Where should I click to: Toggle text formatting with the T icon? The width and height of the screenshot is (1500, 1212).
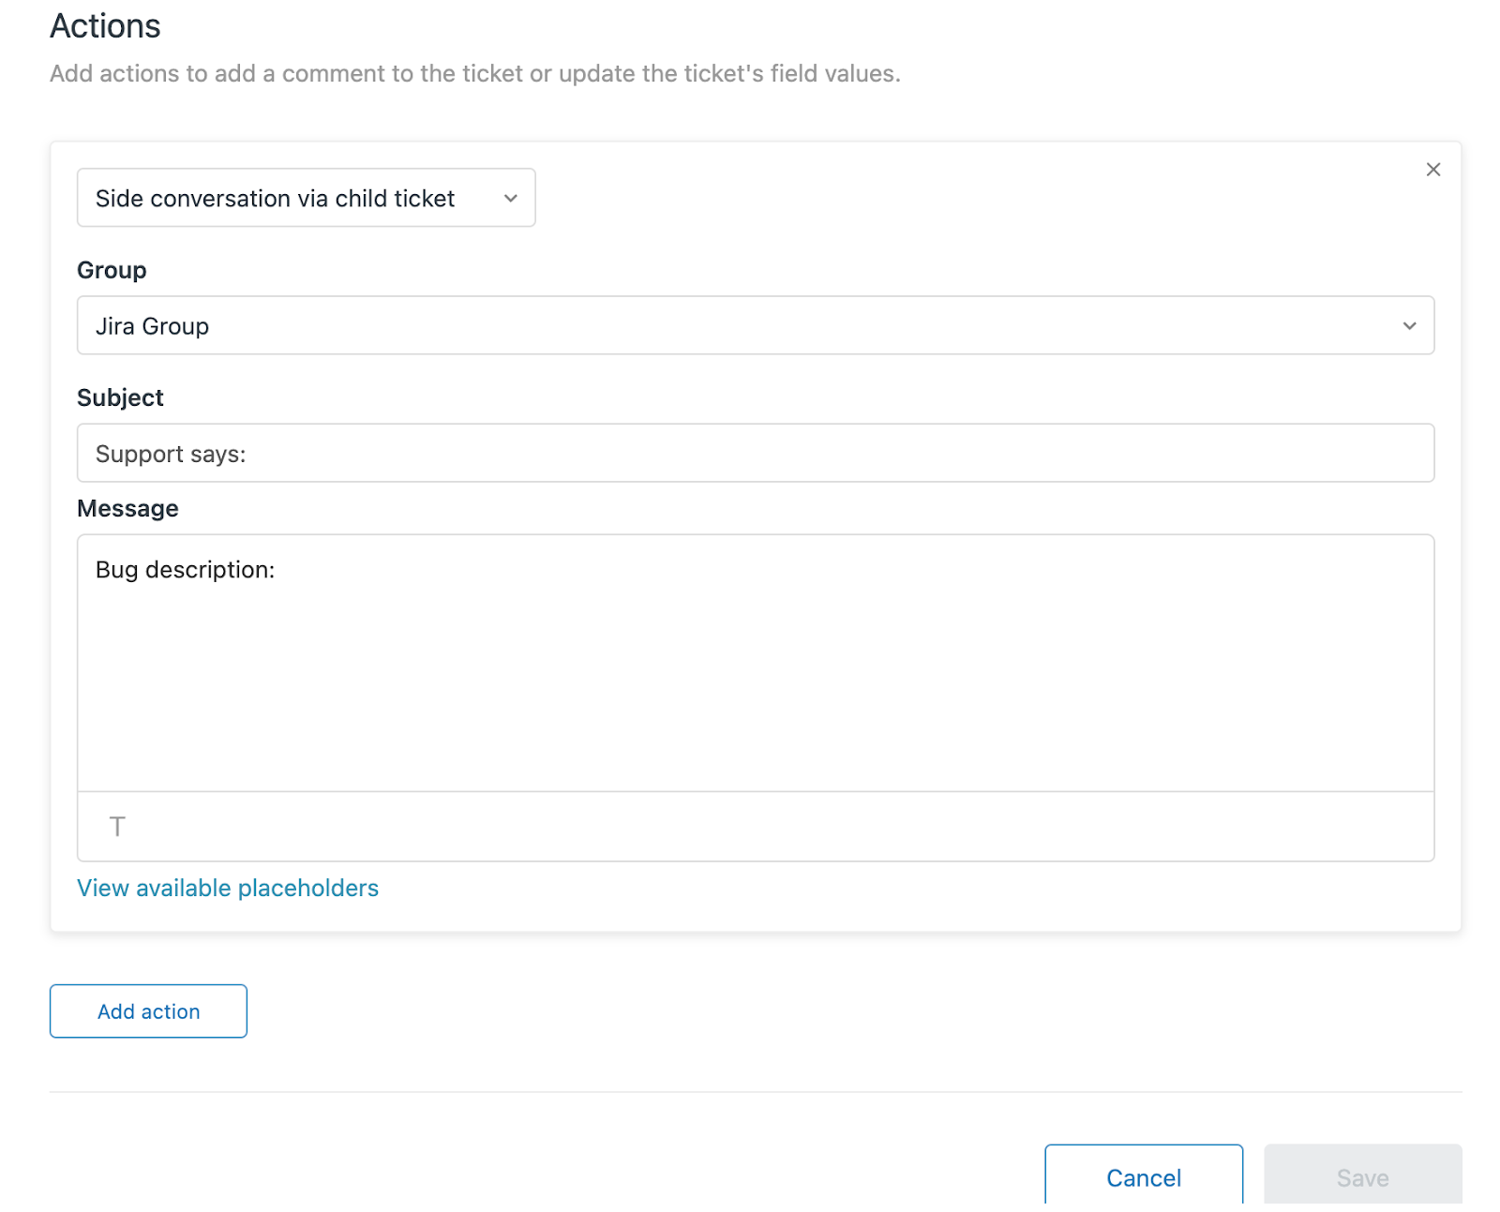(x=117, y=827)
